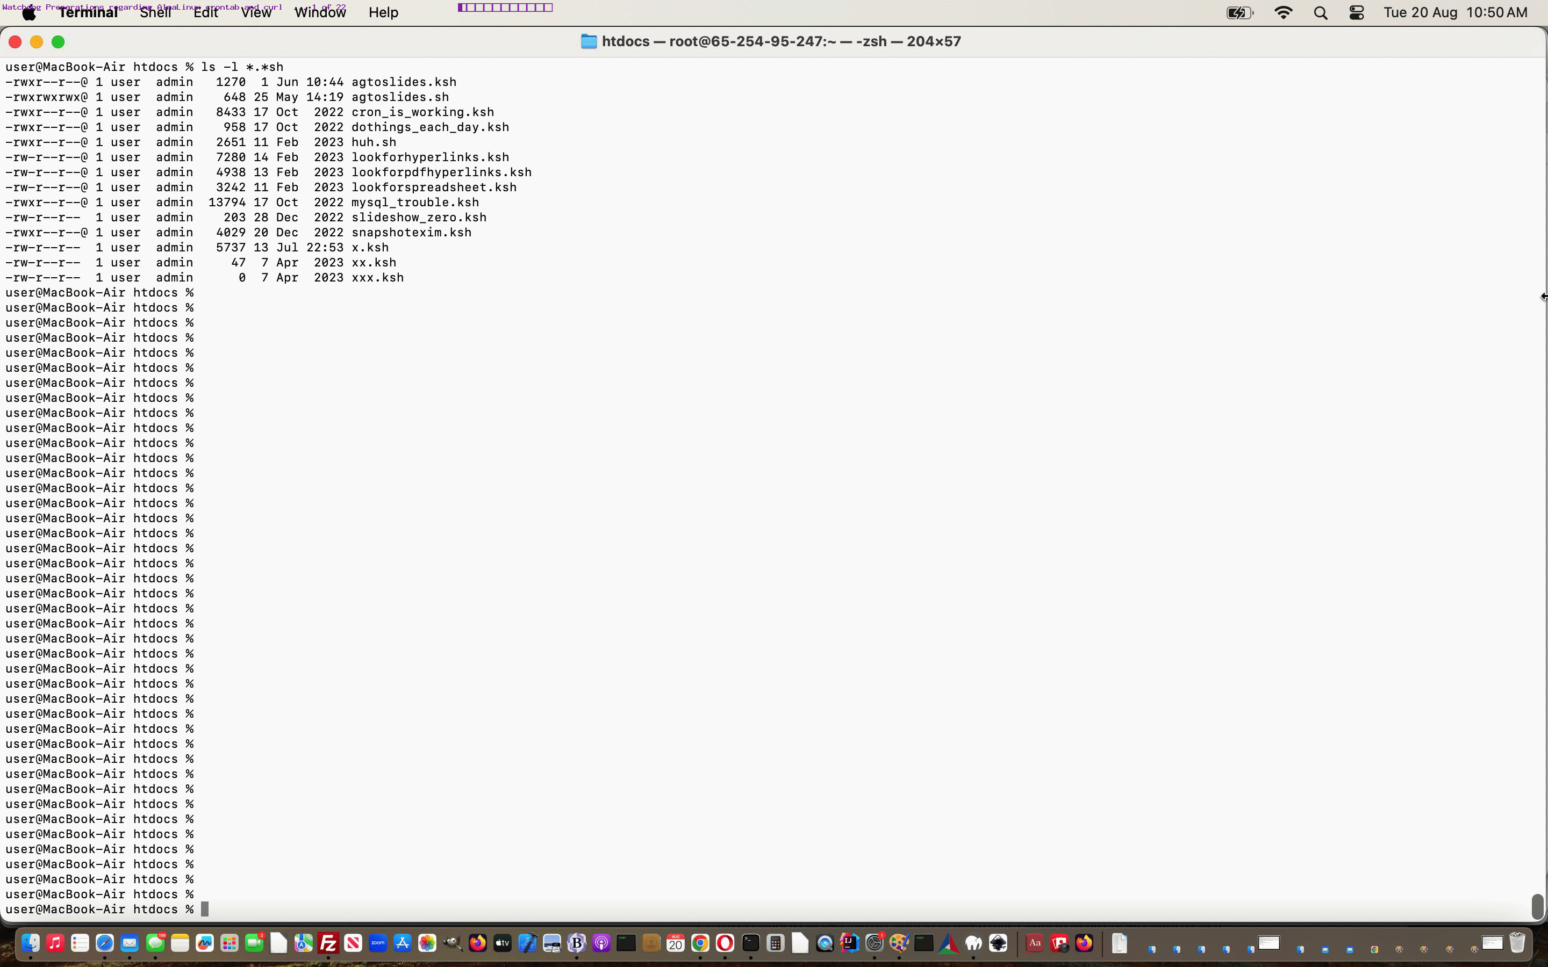Launch Inkscape from the Dock
This screenshot has width=1548, height=967.
(999, 943)
